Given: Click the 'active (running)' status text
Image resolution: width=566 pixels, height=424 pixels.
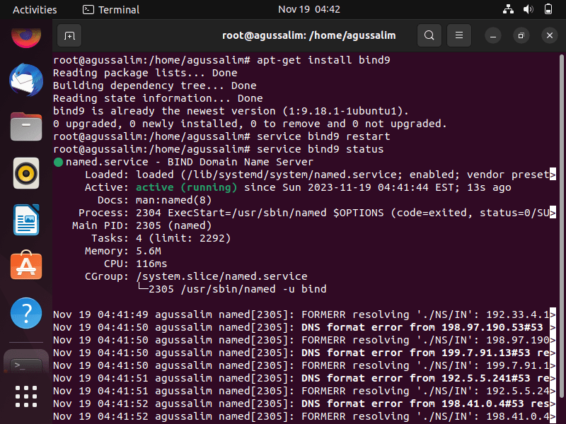Looking at the screenshot, I should 186,187.
